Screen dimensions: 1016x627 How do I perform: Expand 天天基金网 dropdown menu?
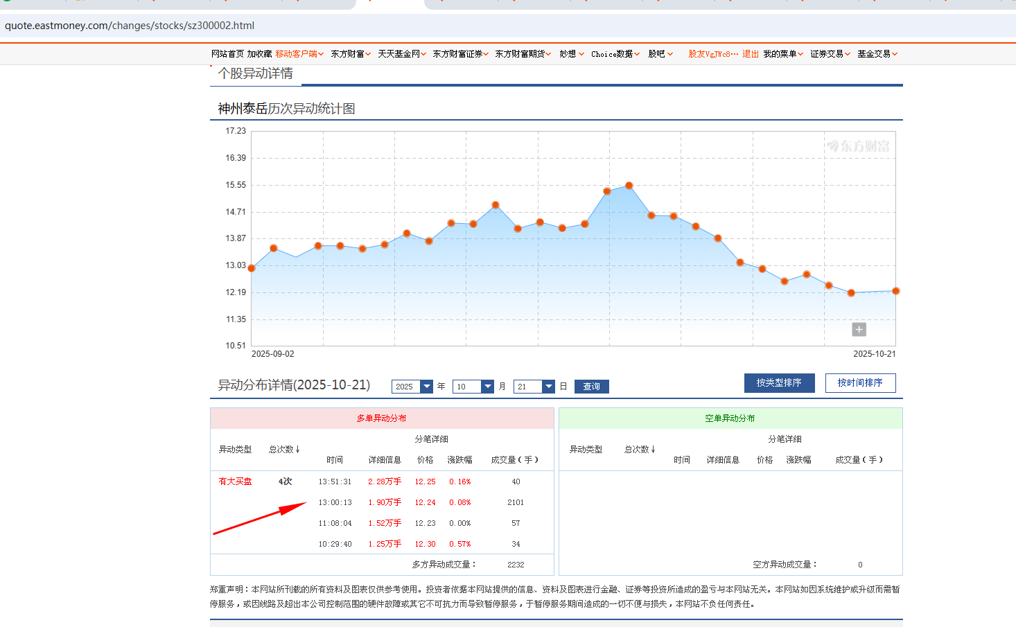[402, 54]
